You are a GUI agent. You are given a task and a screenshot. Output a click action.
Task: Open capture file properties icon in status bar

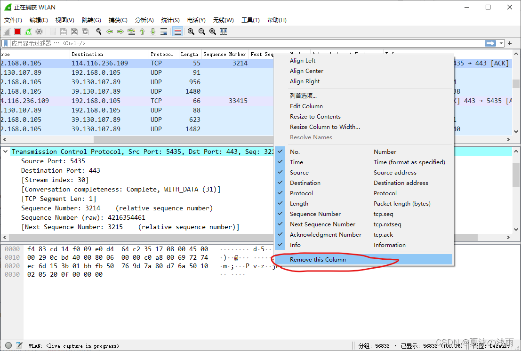(x=19, y=345)
